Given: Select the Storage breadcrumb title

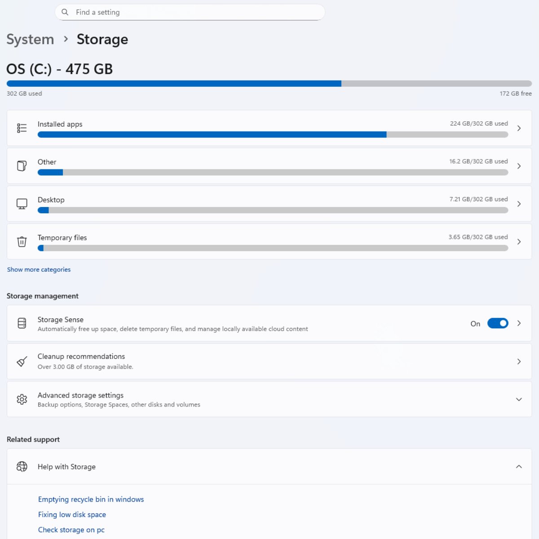Looking at the screenshot, I should tap(102, 40).
